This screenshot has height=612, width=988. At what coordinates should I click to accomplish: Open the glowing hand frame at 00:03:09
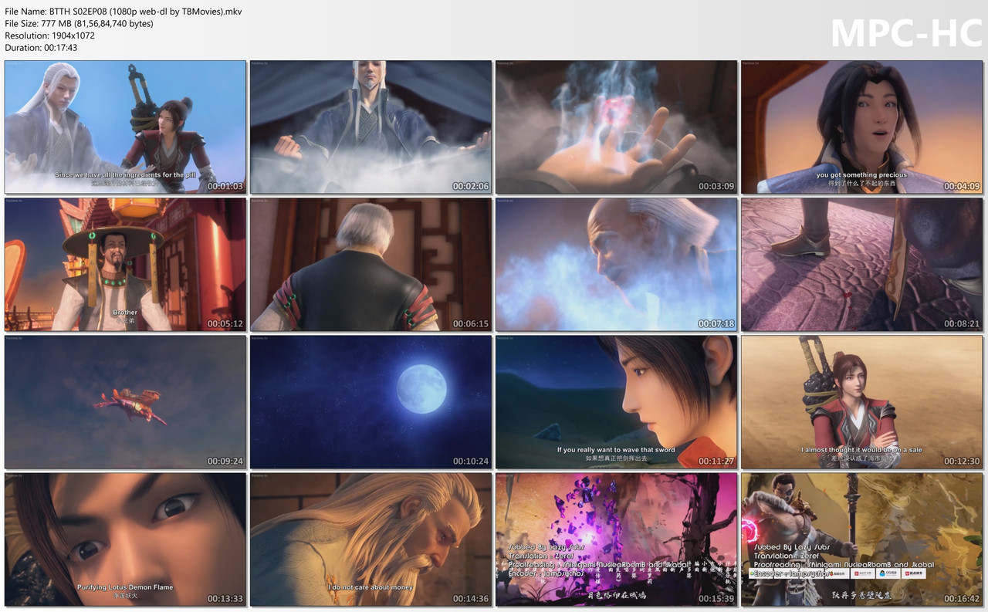point(616,127)
